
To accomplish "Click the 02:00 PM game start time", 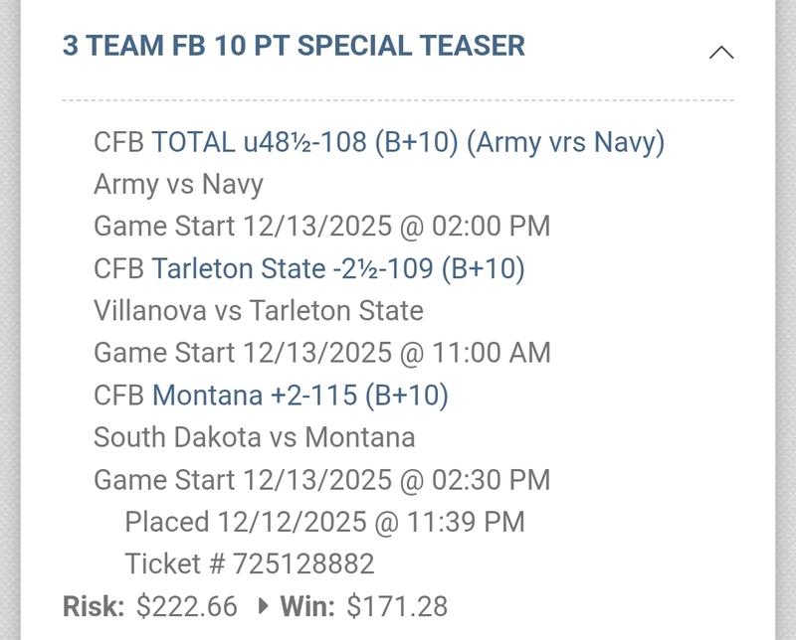I will coord(495,227).
